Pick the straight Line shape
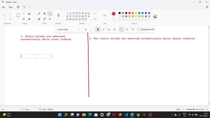Screen dimensions: 210x118 [67, 13]
